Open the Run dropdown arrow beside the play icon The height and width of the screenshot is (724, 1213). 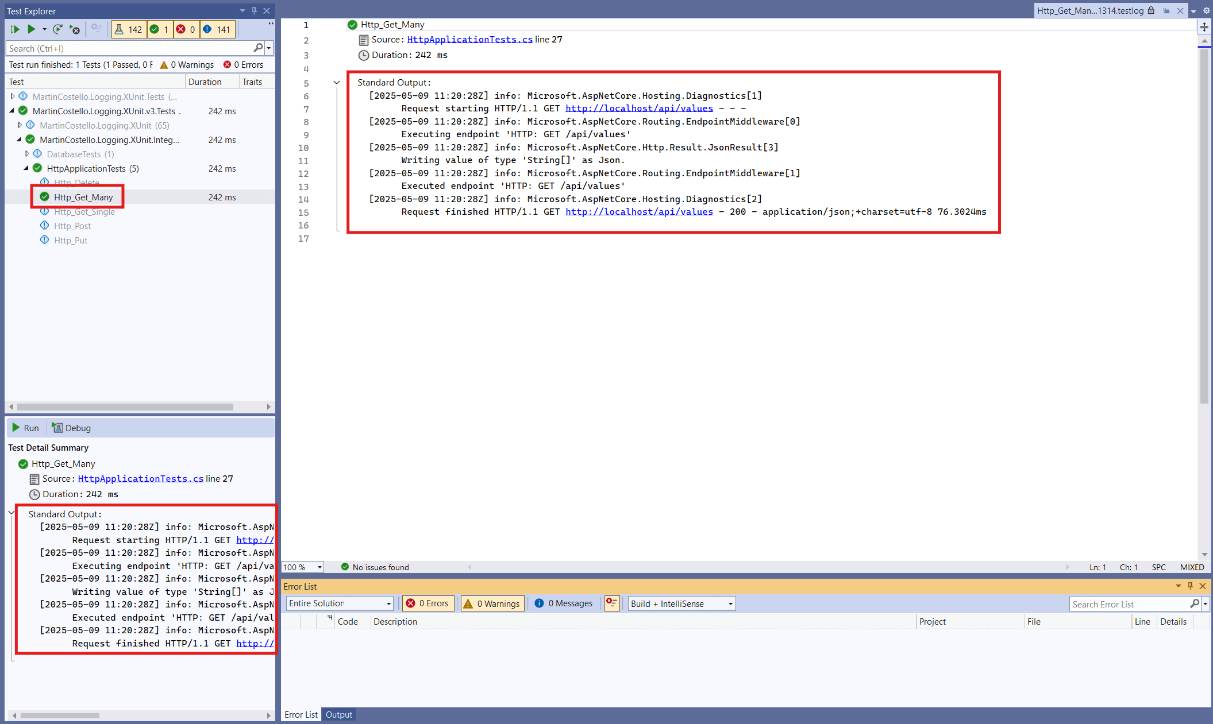[x=44, y=29]
